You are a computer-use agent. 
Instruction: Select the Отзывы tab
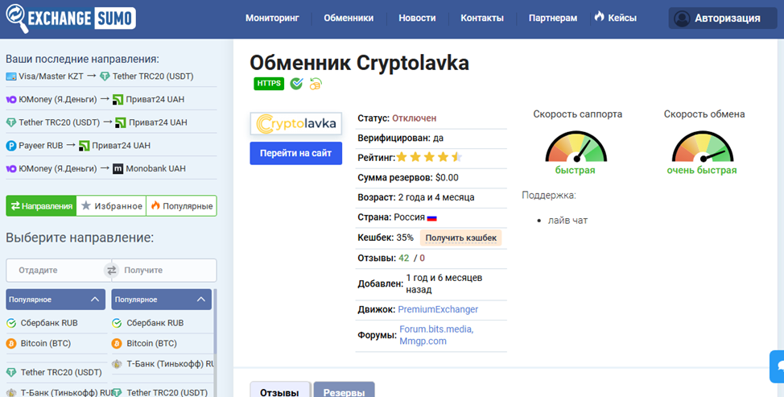pos(280,390)
